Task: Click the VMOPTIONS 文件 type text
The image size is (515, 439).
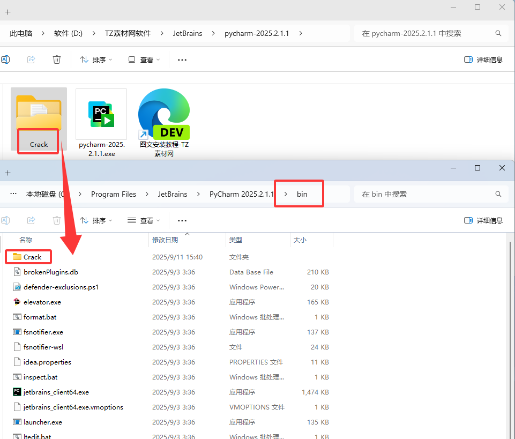Action: pos(257,407)
